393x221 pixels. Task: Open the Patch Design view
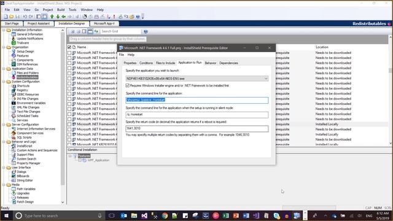point(25,202)
